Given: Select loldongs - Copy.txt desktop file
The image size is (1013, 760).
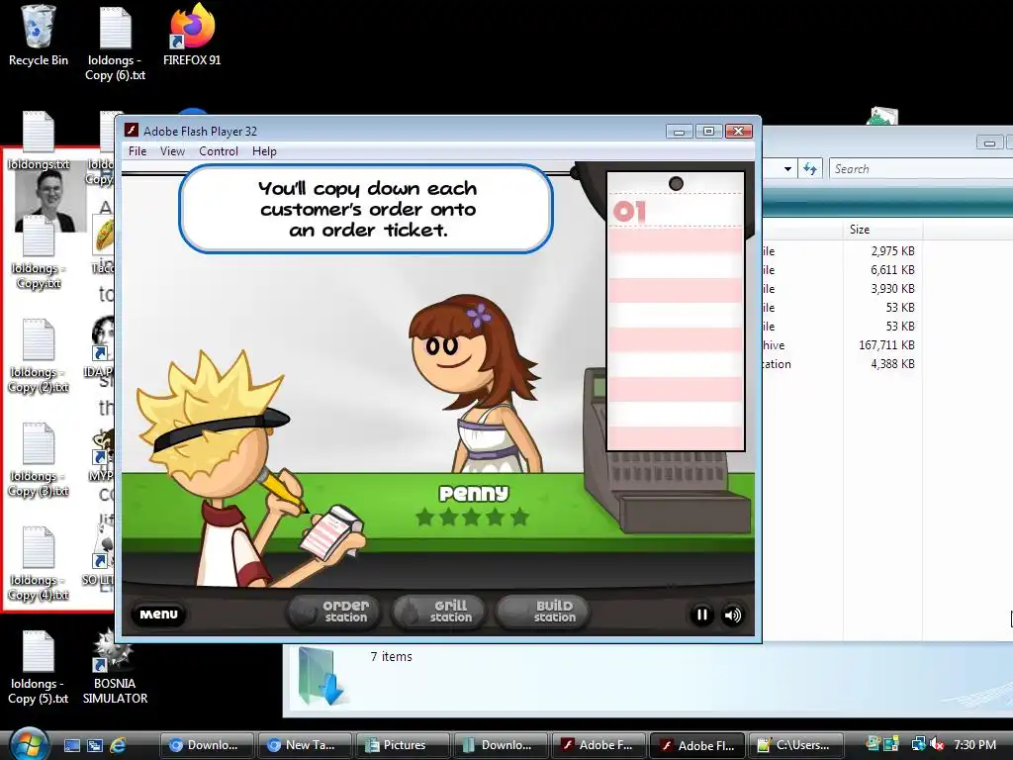Looking at the screenshot, I should (x=39, y=253).
